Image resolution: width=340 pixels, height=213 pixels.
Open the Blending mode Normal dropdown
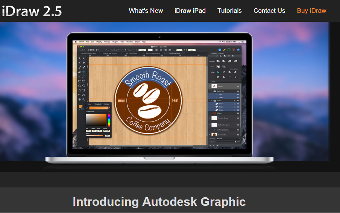click(228, 138)
